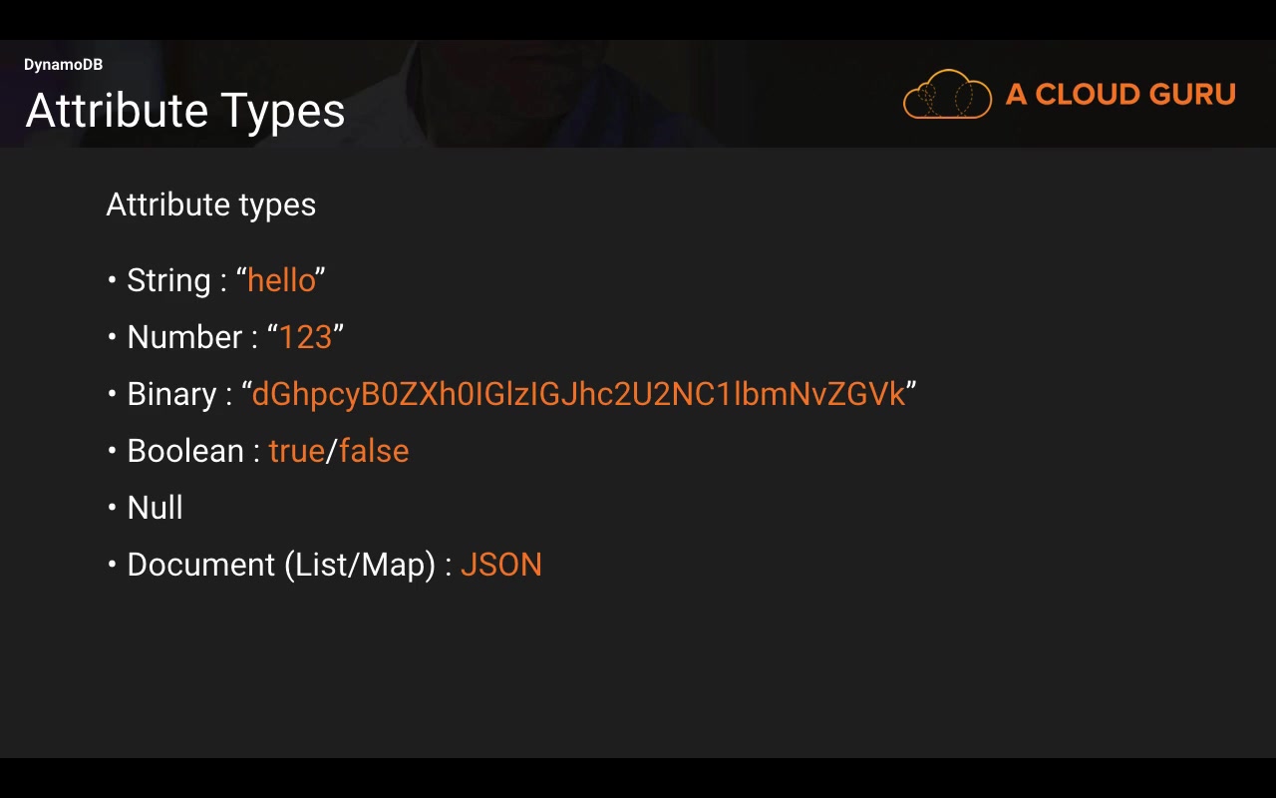Select the orange base64 binary example string
This screenshot has width=1276, height=798.
click(x=578, y=394)
